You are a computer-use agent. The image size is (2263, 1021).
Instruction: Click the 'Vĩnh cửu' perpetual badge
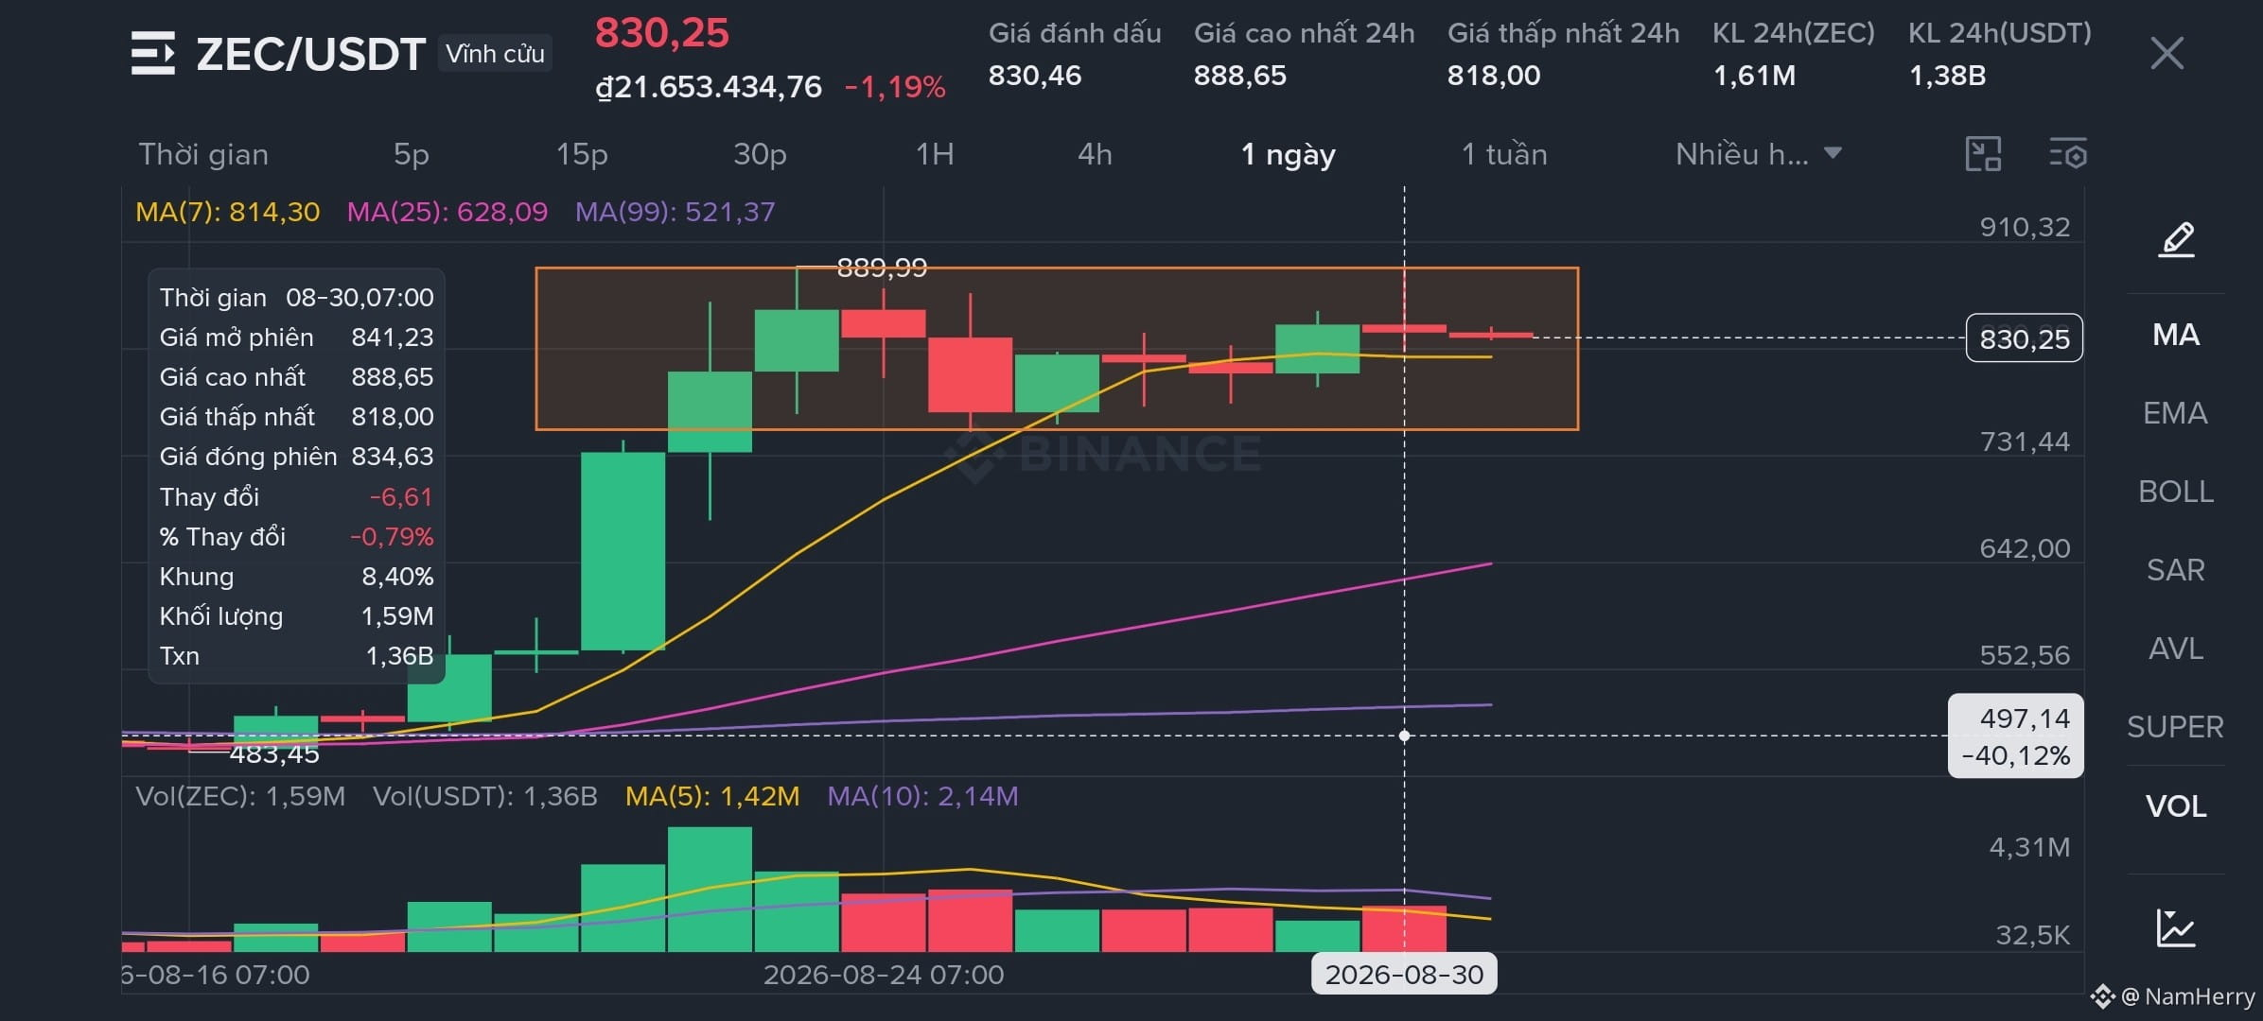point(495,54)
